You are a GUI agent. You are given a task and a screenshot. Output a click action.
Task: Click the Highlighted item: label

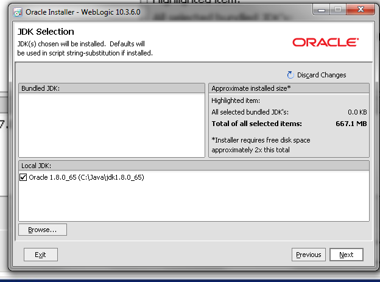pyautogui.click(x=236, y=100)
